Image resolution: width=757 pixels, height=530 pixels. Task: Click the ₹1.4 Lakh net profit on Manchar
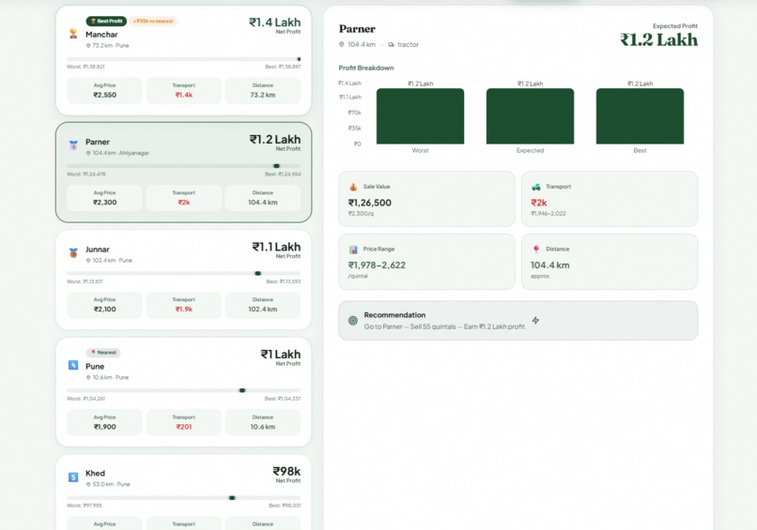(x=274, y=23)
